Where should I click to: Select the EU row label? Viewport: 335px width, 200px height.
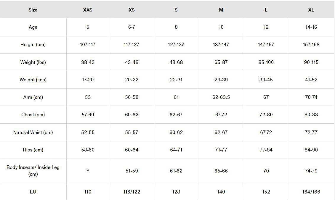click(33, 192)
